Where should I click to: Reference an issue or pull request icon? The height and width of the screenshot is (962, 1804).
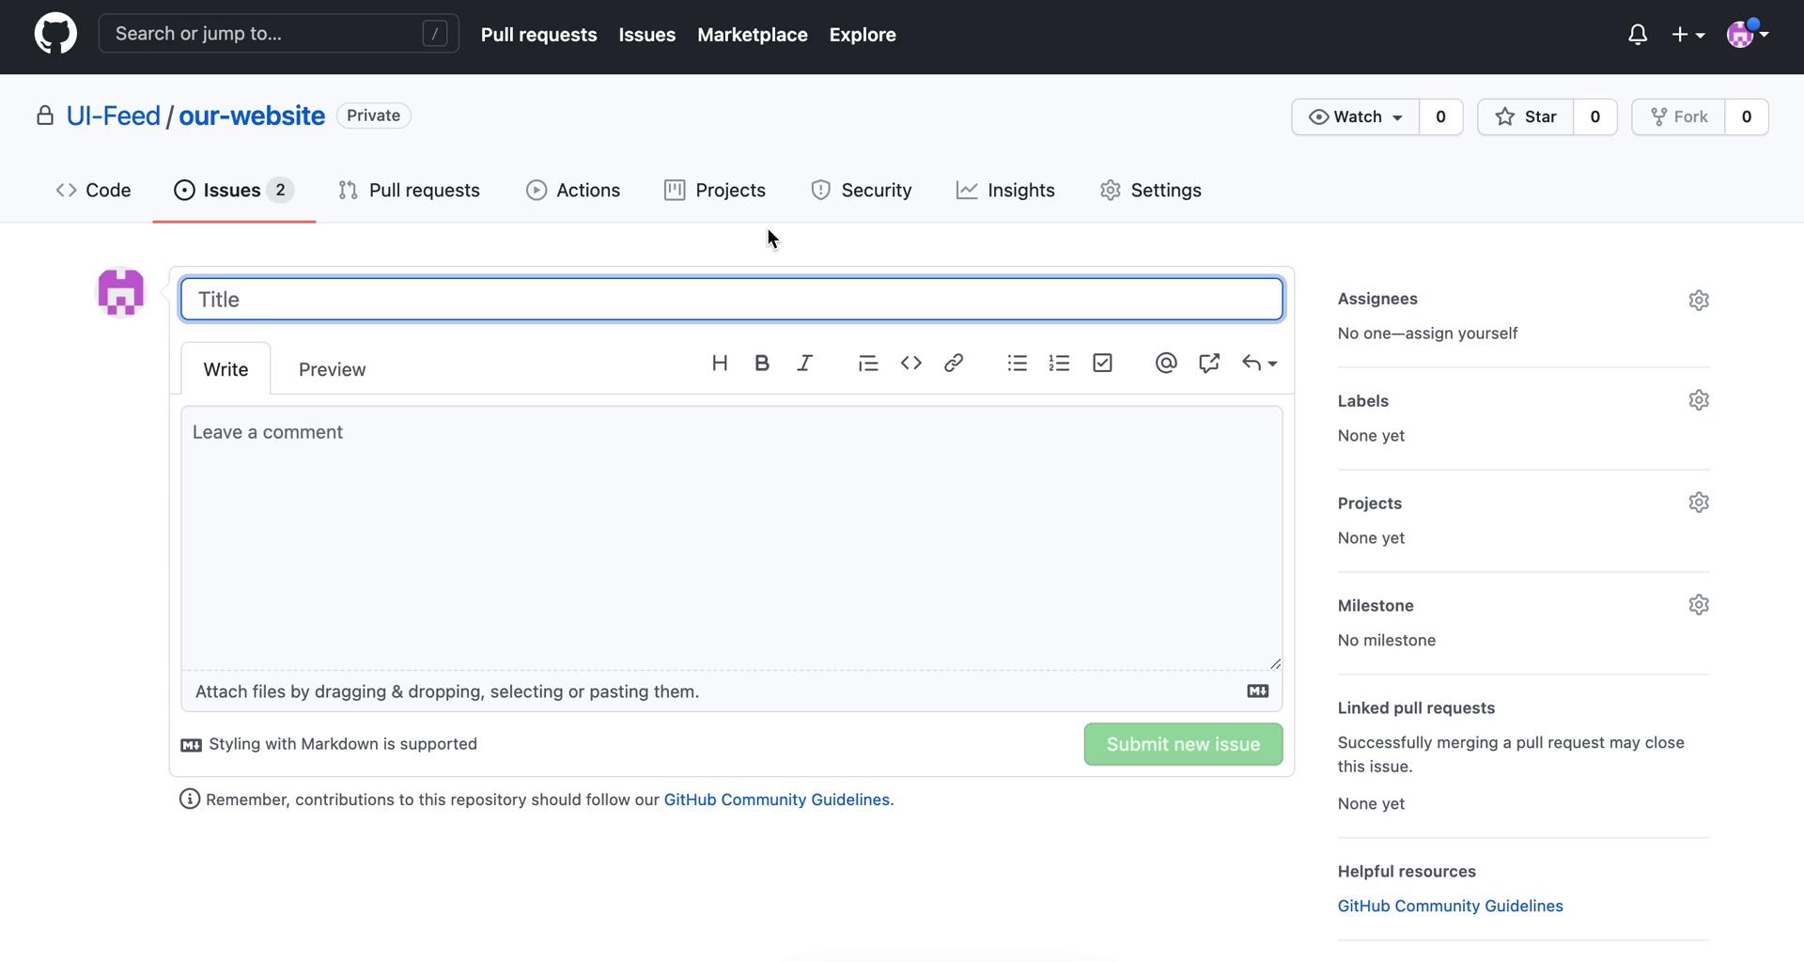pyautogui.click(x=1209, y=363)
